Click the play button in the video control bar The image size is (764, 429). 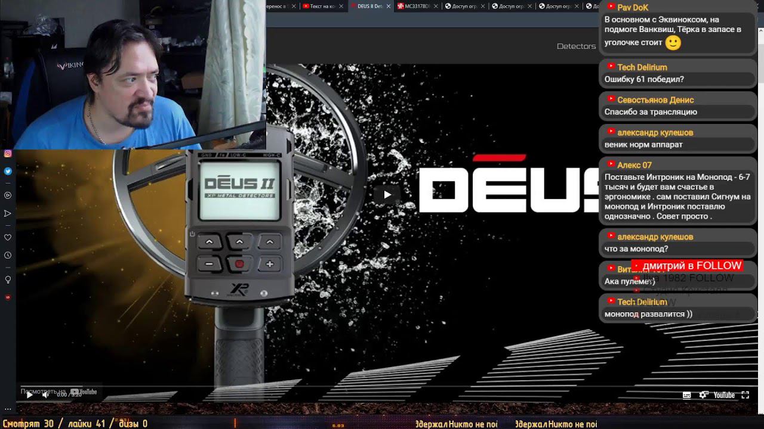click(x=29, y=394)
